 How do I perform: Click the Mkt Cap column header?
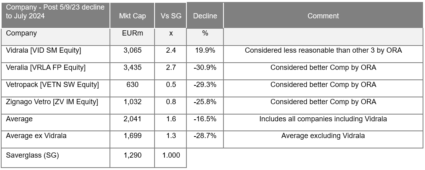click(x=132, y=16)
